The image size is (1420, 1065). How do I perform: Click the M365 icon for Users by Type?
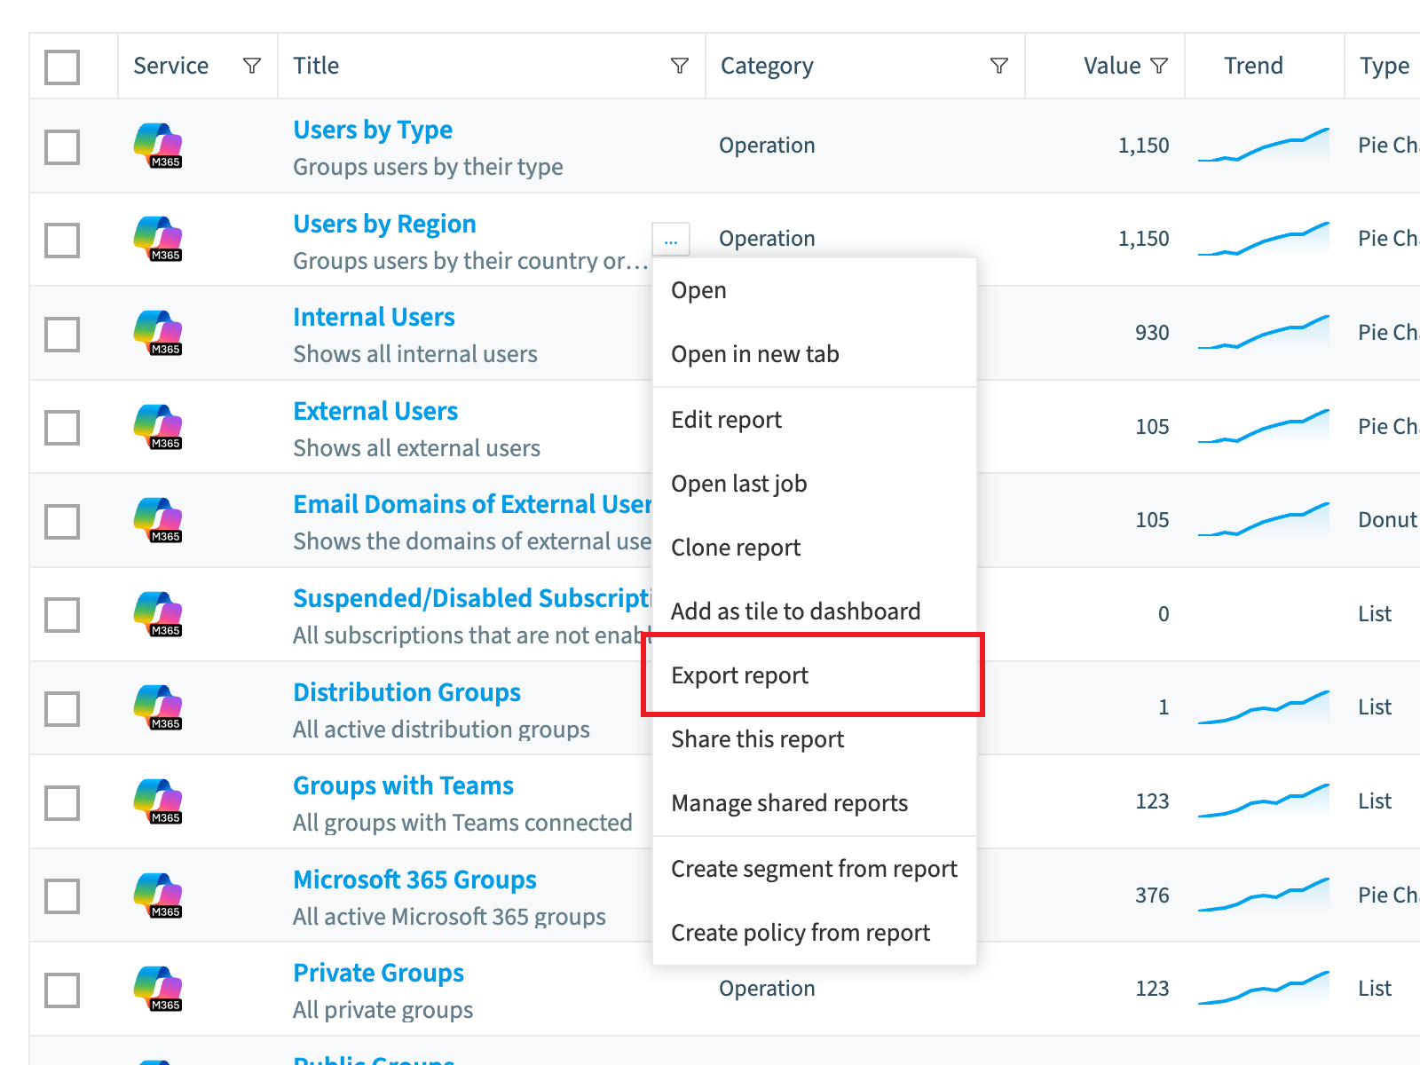[158, 146]
